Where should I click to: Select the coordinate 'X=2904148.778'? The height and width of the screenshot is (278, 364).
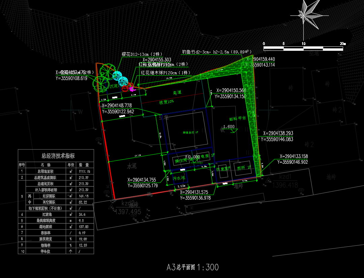tap(117, 106)
